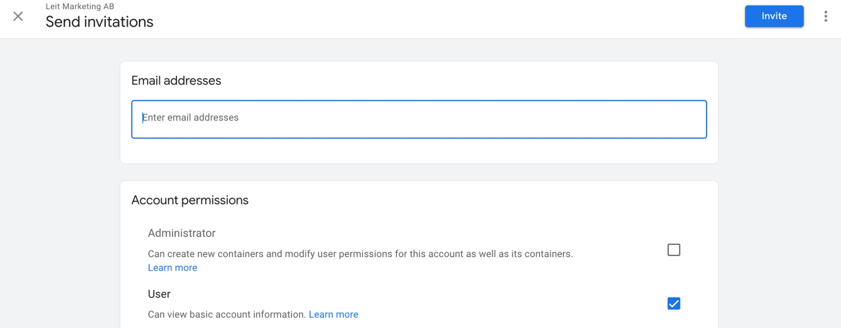Click the Email addresses section heading
The image size is (841, 328).
tap(176, 81)
